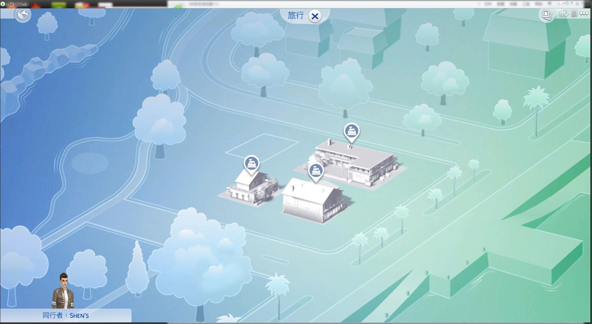Select the empty lot outline on the map

pos(262,148)
